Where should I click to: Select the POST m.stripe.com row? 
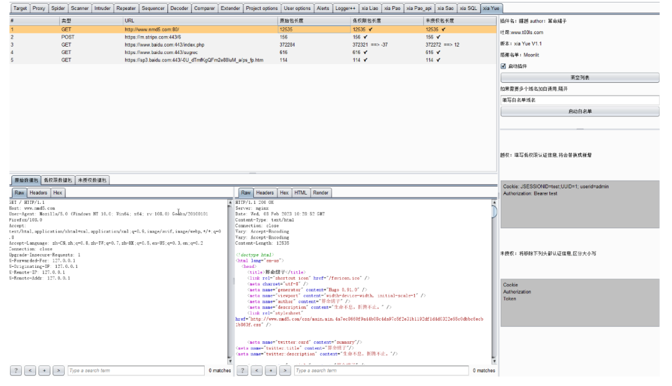253,37
